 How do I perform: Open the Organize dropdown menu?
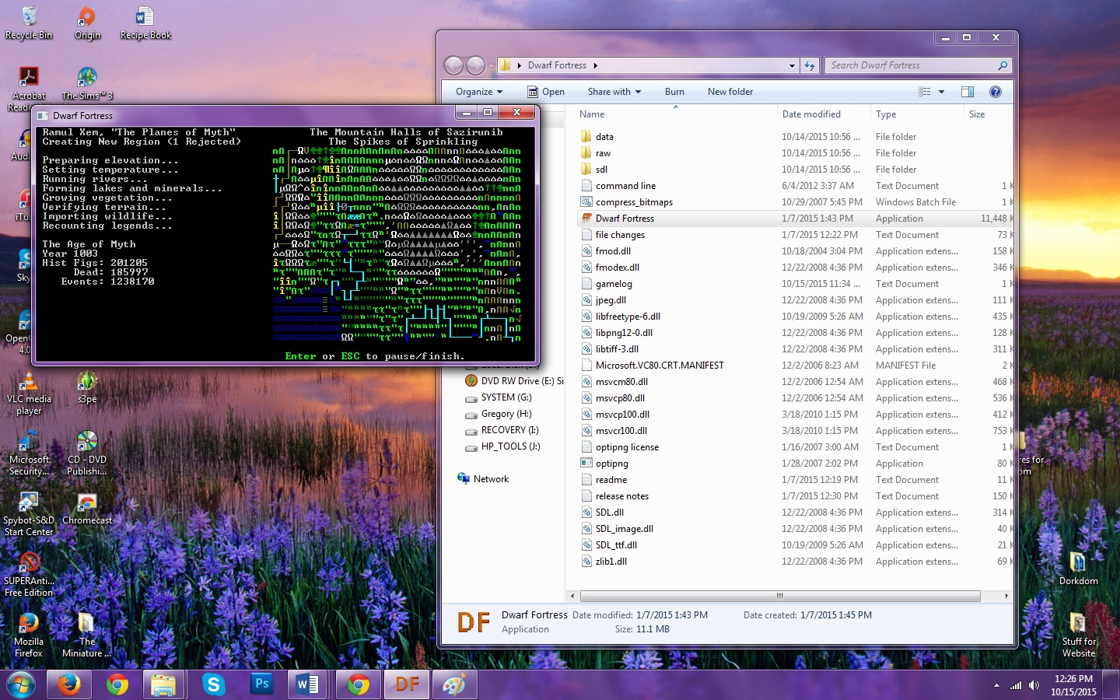pyautogui.click(x=479, y=92)
